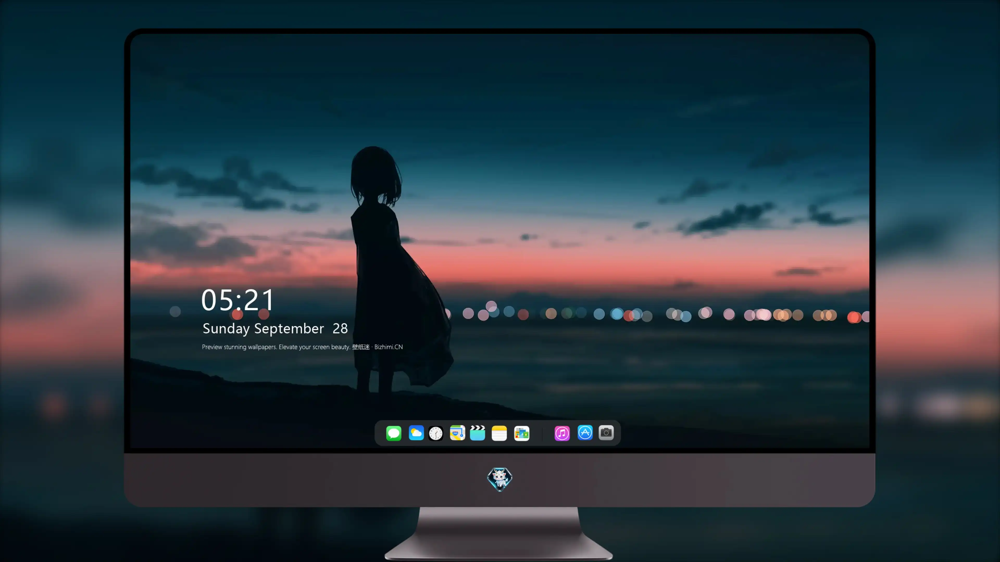
Task: Launch the clapperboard Videos app
Action: point(478,433)
